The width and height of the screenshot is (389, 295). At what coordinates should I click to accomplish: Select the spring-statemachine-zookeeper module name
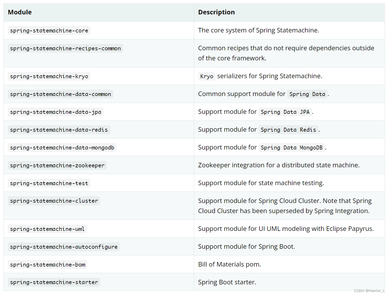pos(57,165)
